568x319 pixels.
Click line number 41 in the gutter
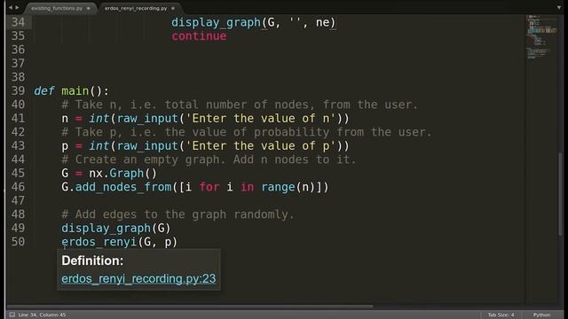tap(18, 118)
